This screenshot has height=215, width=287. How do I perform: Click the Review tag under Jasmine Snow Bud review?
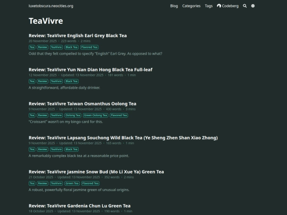coord(43,183)
